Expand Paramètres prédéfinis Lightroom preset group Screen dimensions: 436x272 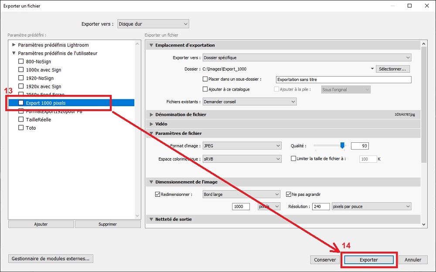(14, 45)
